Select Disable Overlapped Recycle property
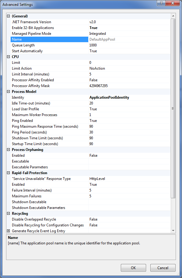This screenshot has height=278, width=182. [x=50, y=219]
